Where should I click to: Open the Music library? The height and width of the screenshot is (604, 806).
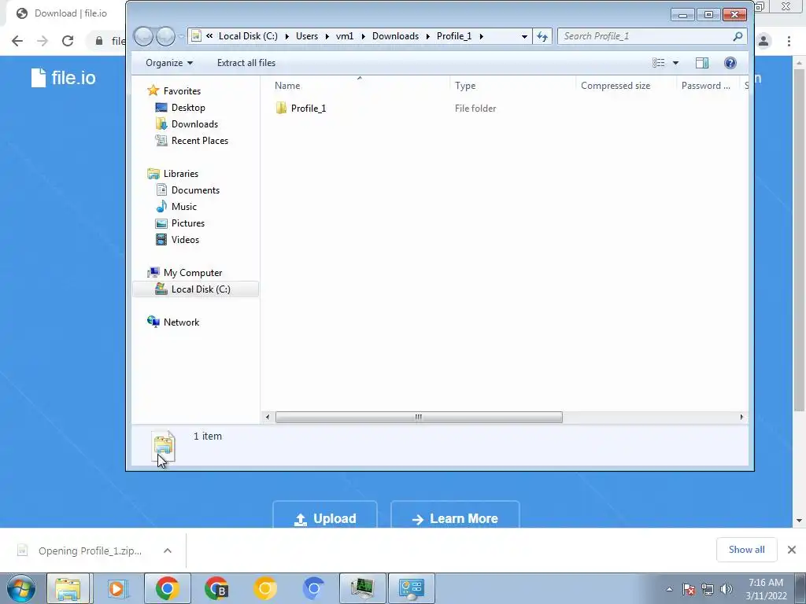(183, 207)
